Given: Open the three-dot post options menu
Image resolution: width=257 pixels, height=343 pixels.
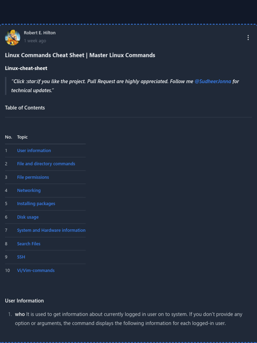Looking at the screenshot, I should (248, 38).
